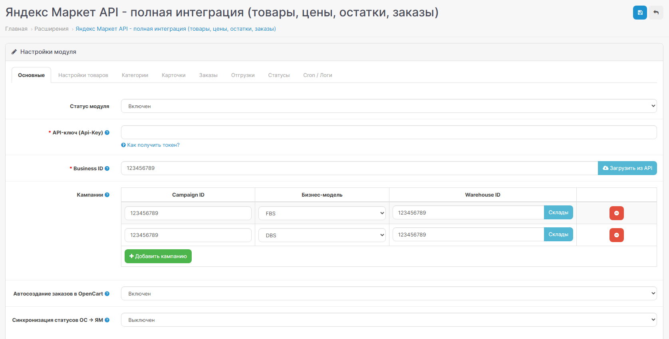Click help icon next to API-ключ label
669x339 pixels.
107,133
